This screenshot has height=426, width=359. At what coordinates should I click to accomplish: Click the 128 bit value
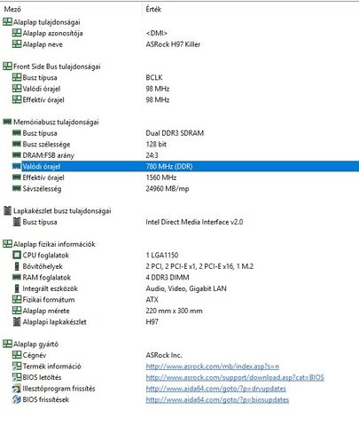pos(156,144)
